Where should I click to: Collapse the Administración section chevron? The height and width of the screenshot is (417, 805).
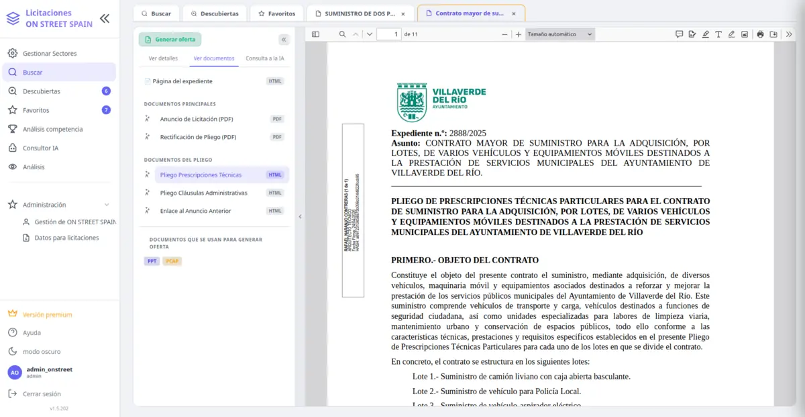pos(107,205)
